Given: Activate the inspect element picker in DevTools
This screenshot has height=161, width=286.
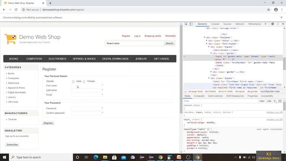Looking at the screenshot, I should coord(186,24).
